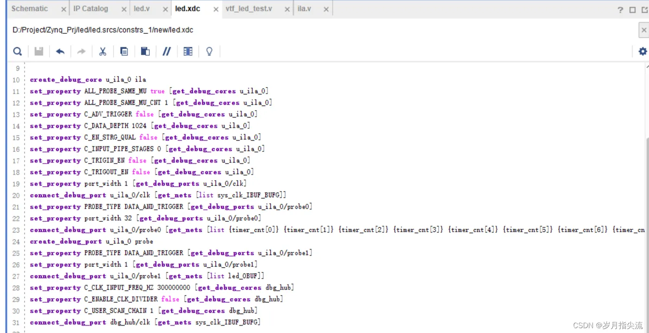The width and height of the screenshot is (649, 333).
Task: Click line 20 connect_debug_port u_ila_0/clk
Action: point(158,195)
